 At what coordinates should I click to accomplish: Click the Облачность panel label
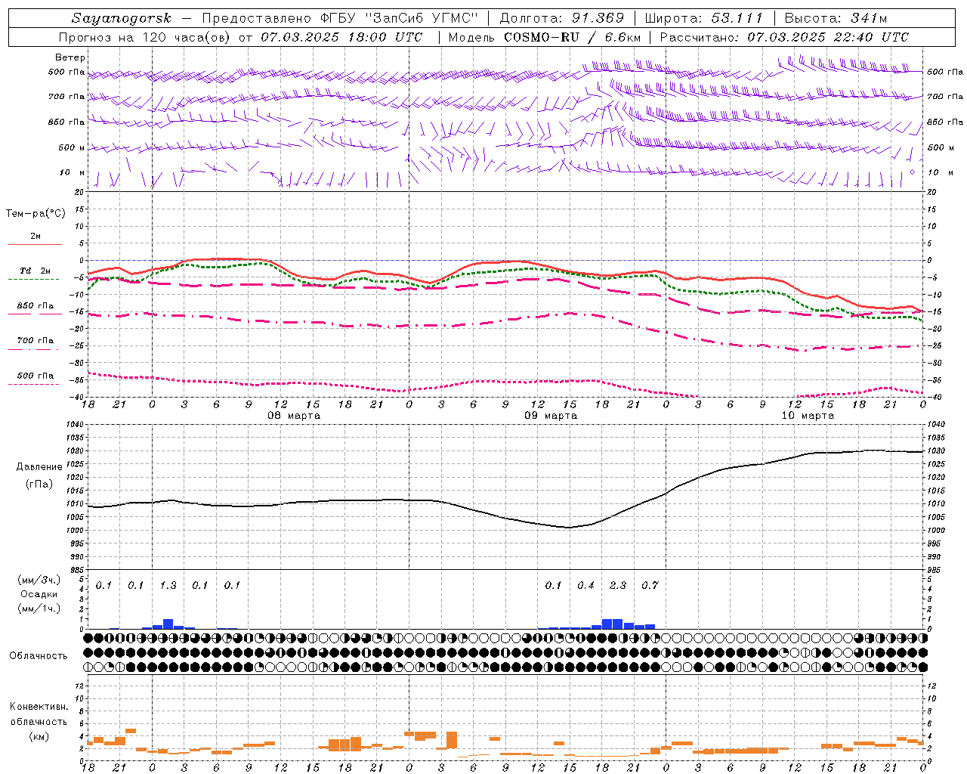point(39,655)
